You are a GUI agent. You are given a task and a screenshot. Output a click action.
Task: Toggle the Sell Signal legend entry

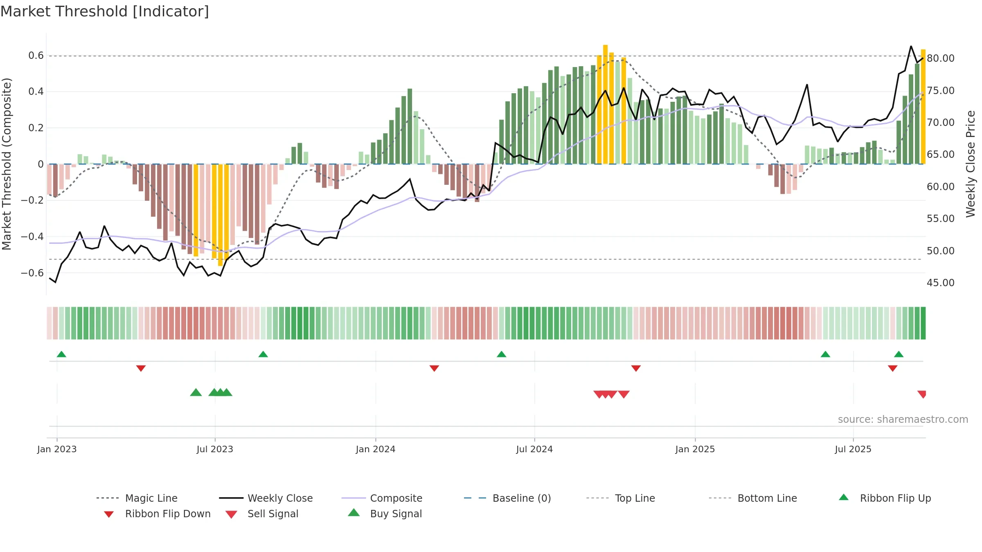click(x=262, y=514)
